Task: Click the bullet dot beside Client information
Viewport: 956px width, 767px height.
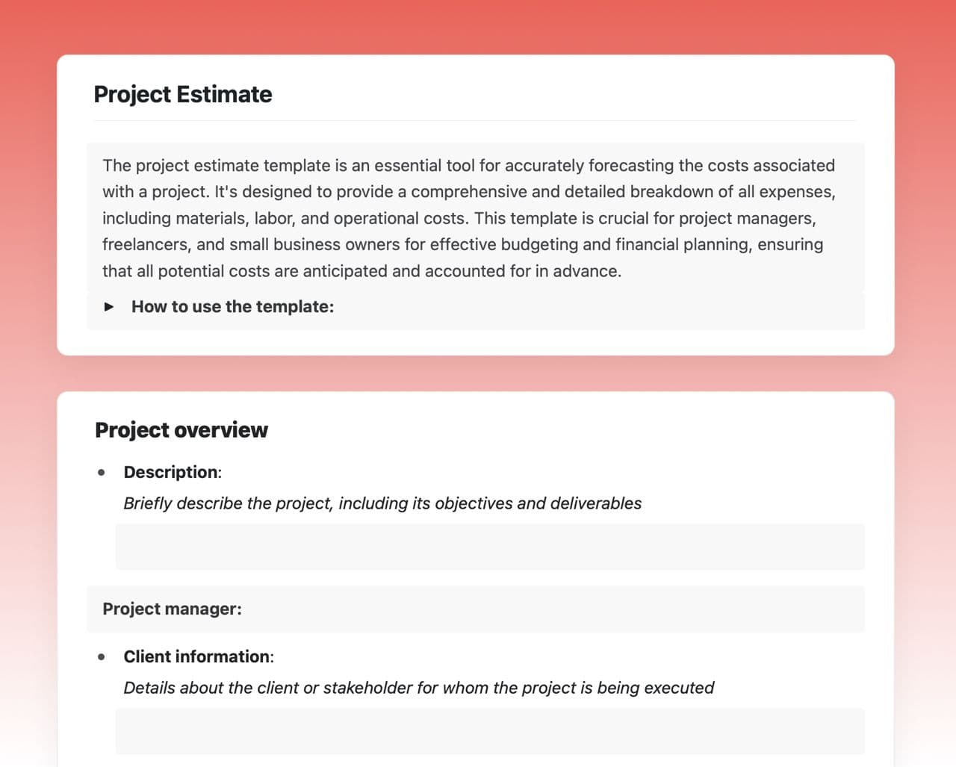Action: [x=102, y=657]
